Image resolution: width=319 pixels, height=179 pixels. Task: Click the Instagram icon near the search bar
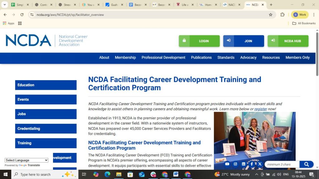tap(235, 164)
